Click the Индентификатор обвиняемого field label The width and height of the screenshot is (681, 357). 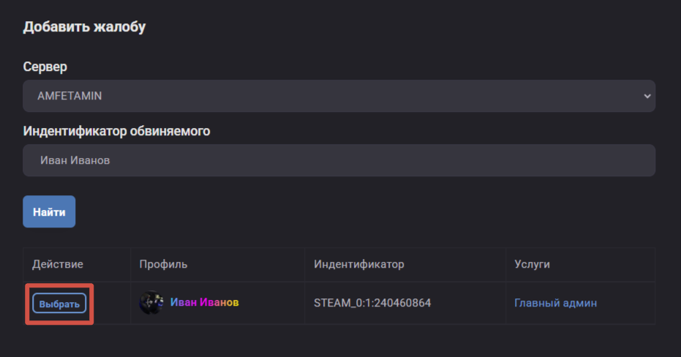[116, 131]
